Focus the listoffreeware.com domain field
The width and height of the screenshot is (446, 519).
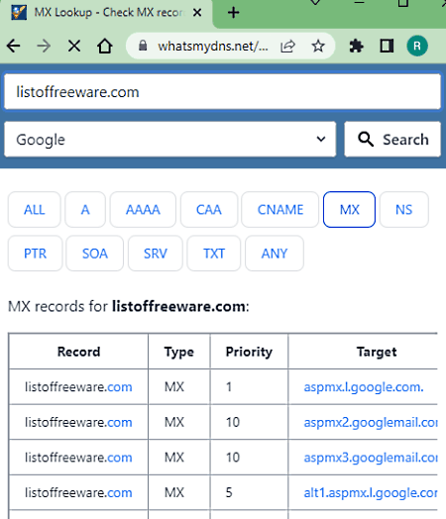point(222,92)
